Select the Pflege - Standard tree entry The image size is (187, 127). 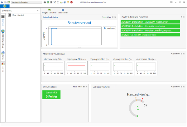[16, 15]
